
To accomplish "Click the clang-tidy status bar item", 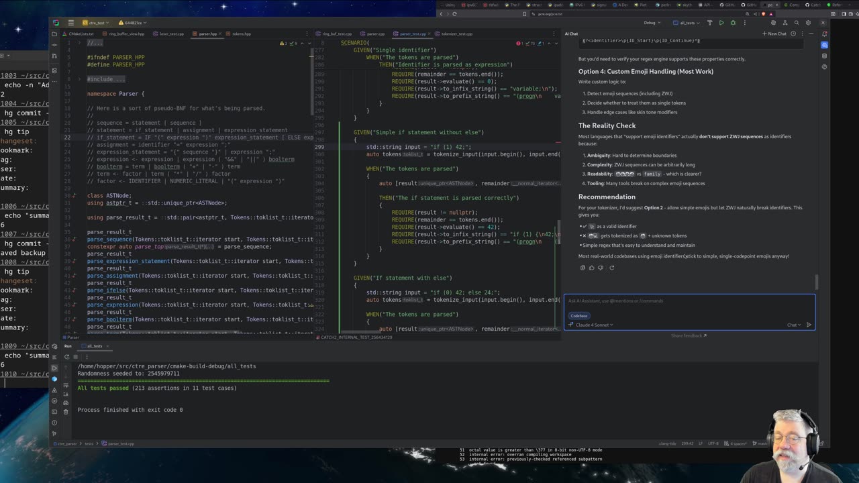I will [667, 443].
